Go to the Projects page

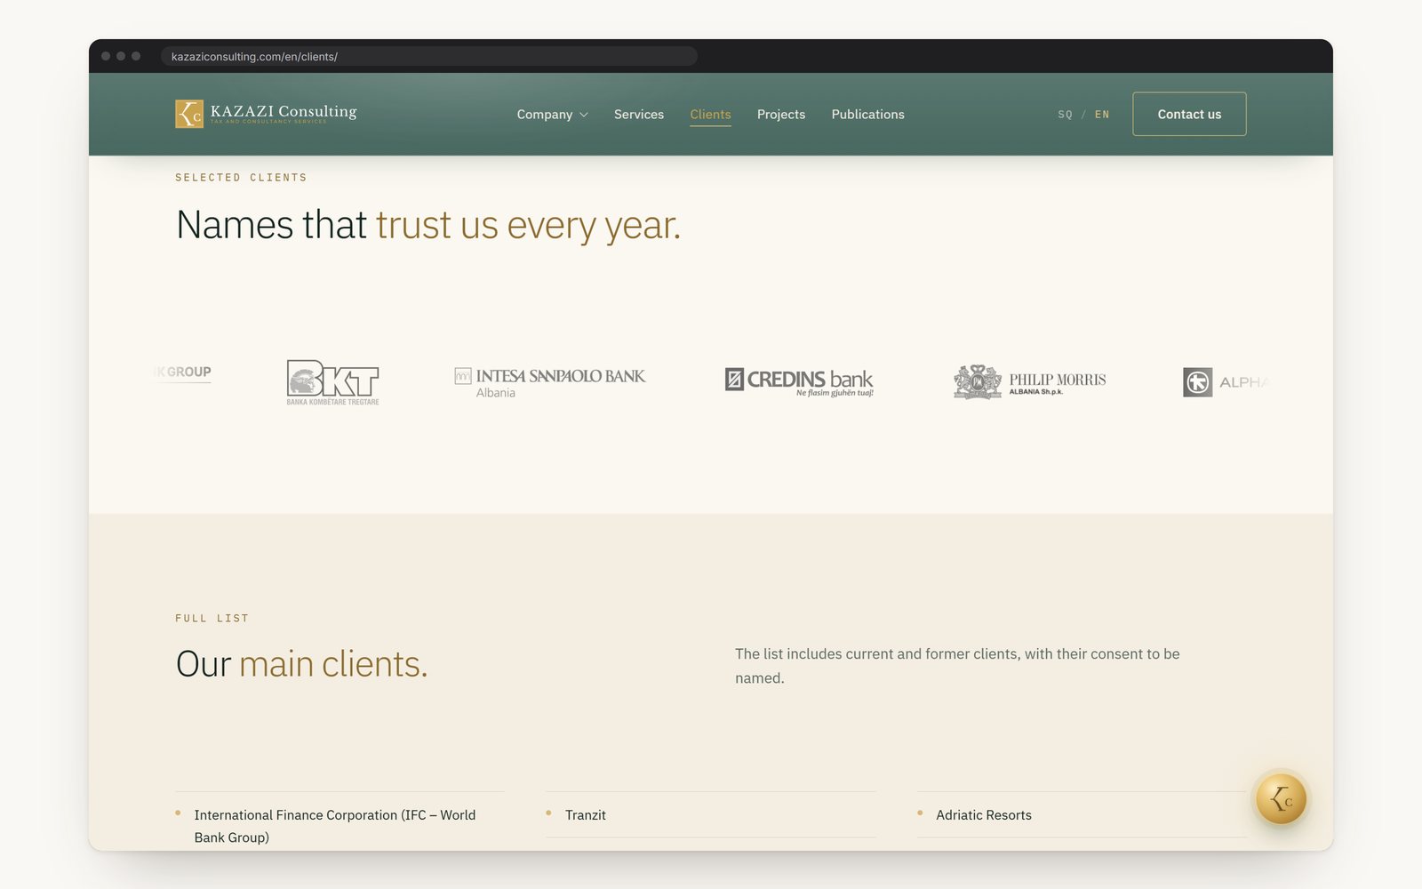tap(781, 115)
